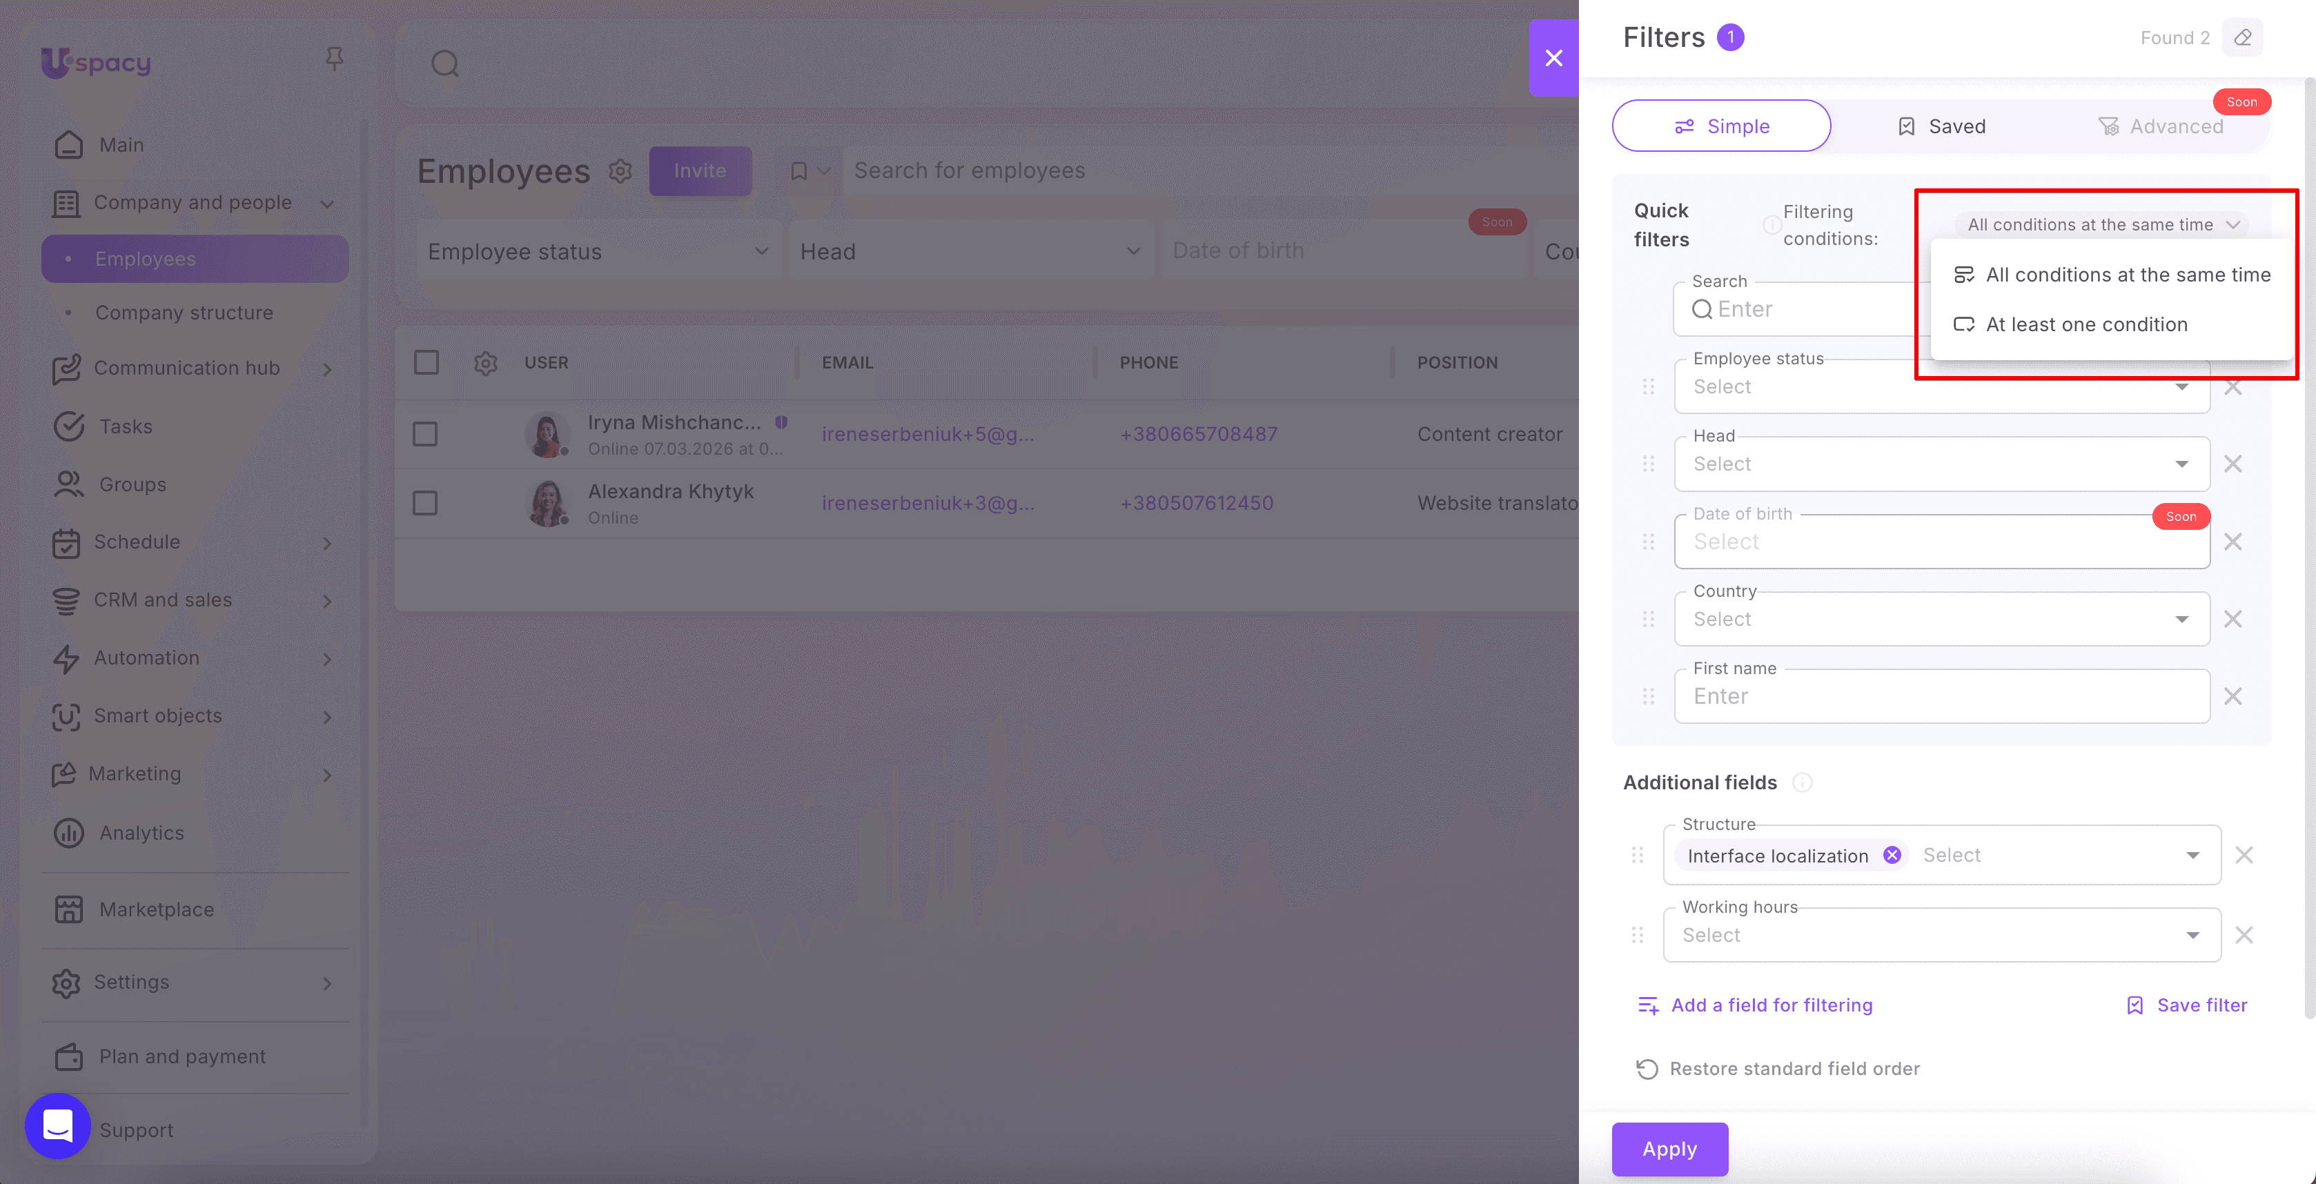Grab the drag handle beside Employee status filter
Image resolution: width=2316 pixels, height=1184 pixels.
(x=1648, y=386)
